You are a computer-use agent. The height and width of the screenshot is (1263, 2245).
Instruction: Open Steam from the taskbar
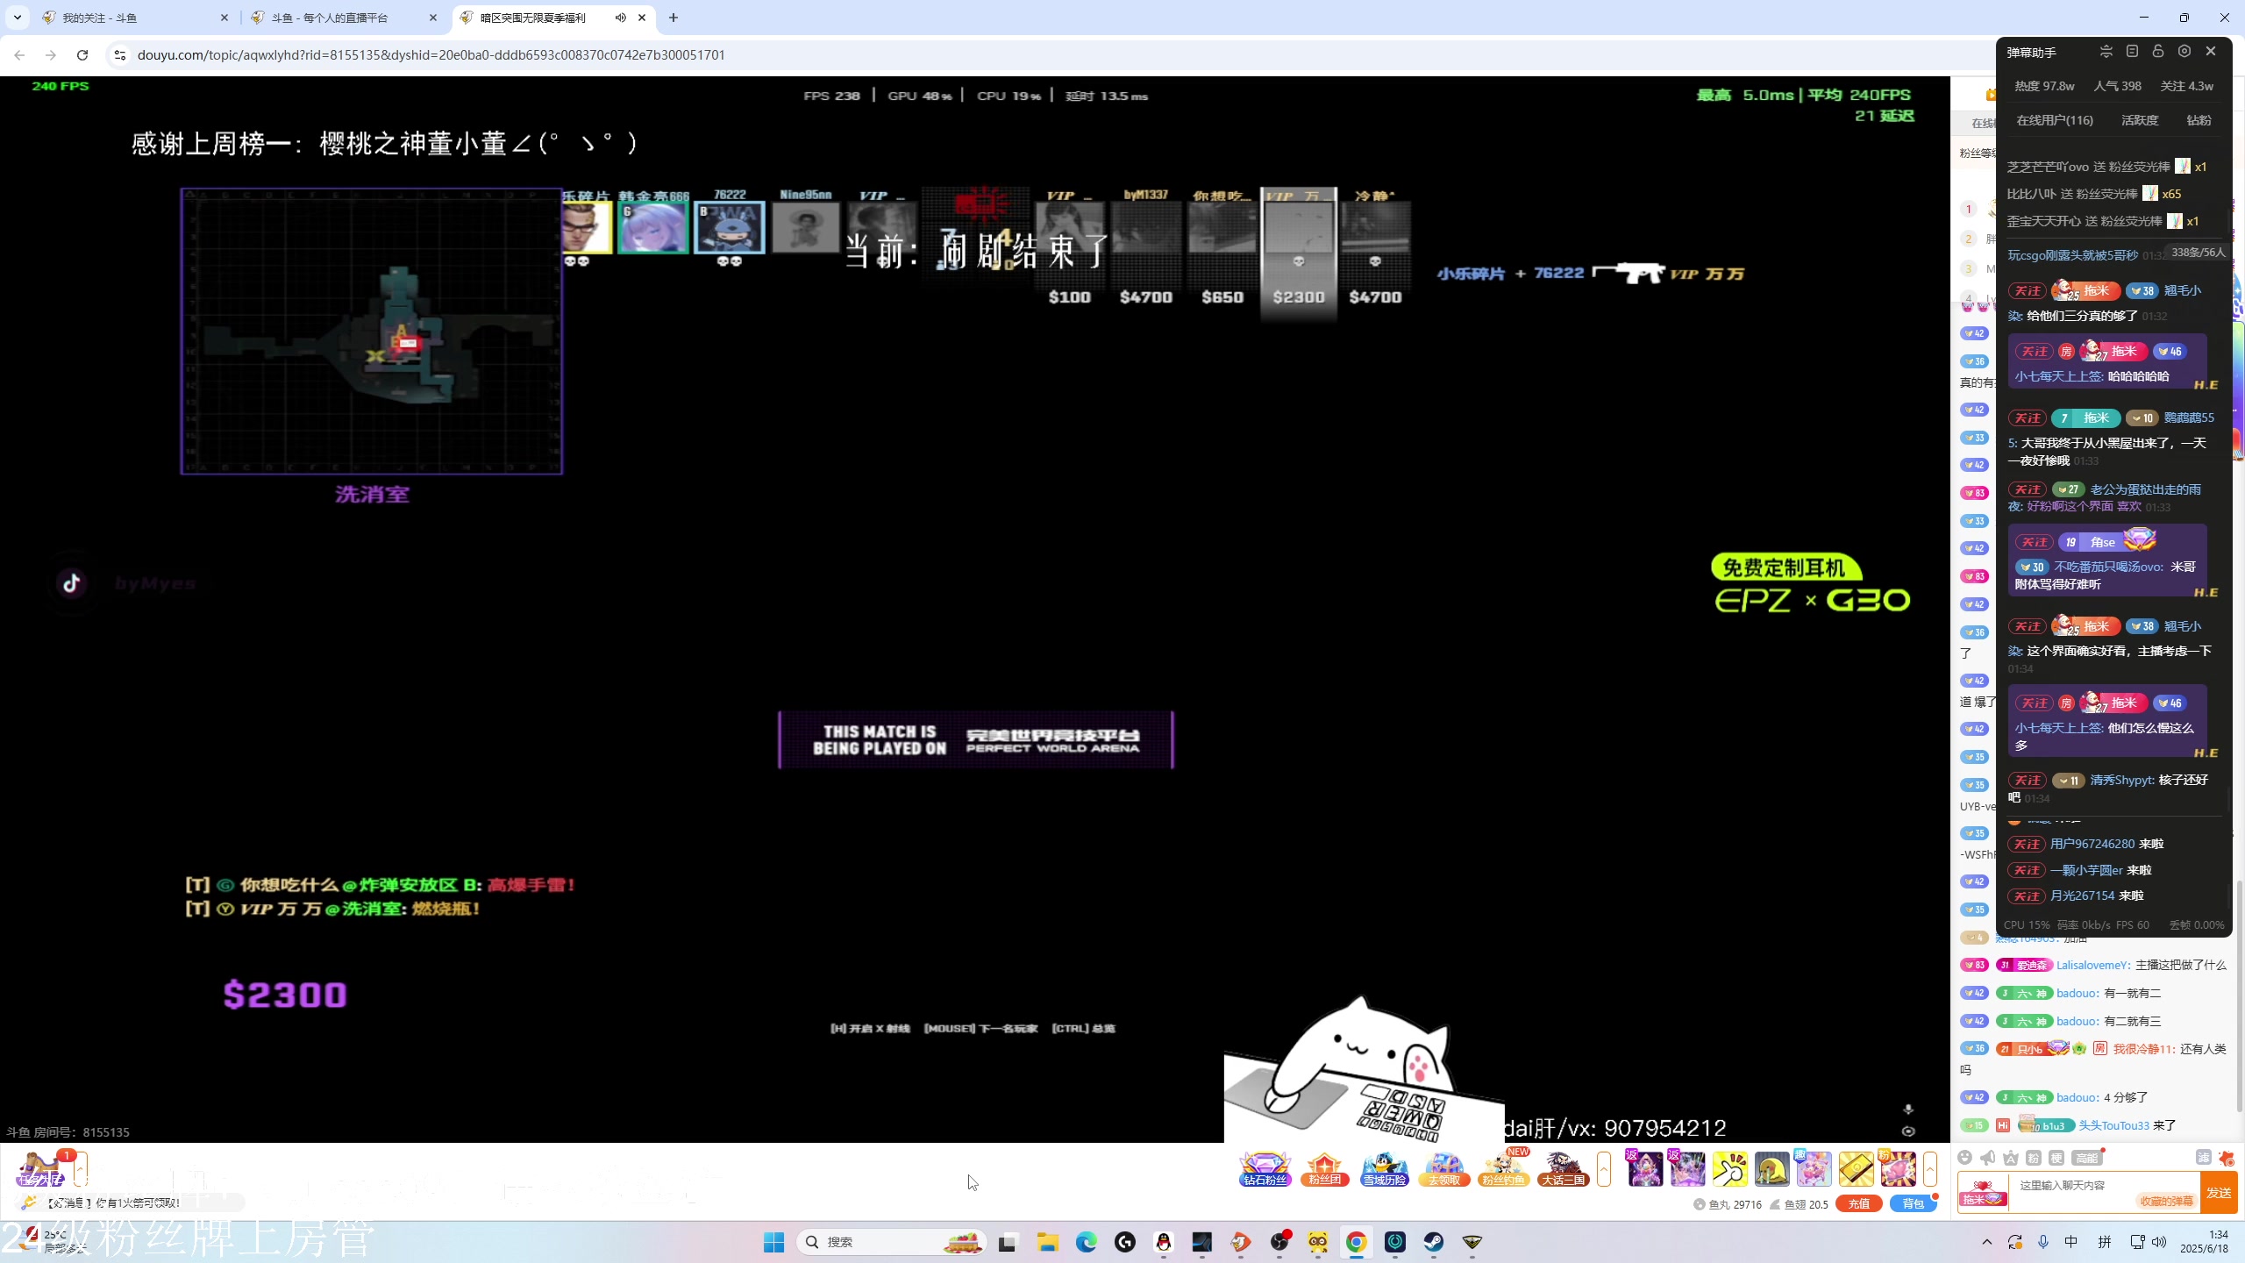[x=1434, y=1242]
